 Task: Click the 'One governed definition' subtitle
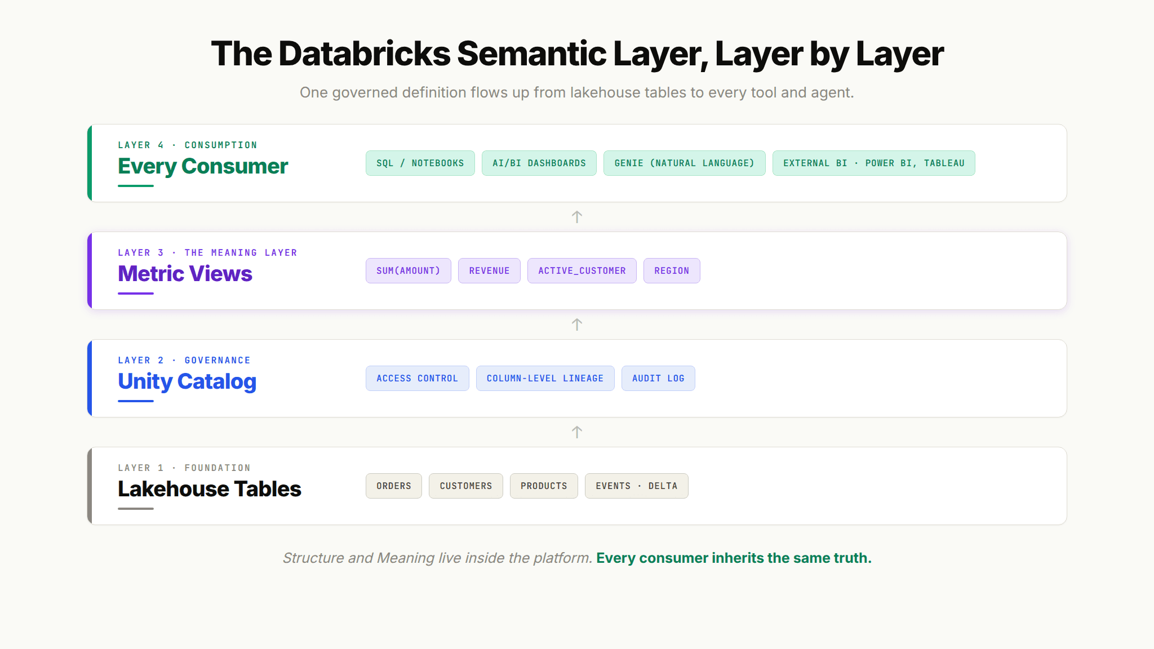(x=577, y=92)
